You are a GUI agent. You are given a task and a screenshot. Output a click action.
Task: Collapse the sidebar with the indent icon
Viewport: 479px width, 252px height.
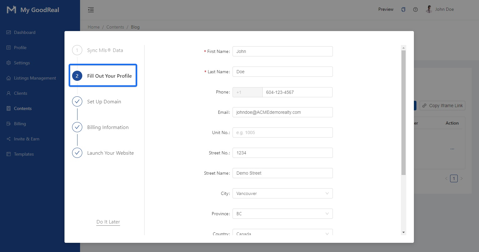click(91, 10)
